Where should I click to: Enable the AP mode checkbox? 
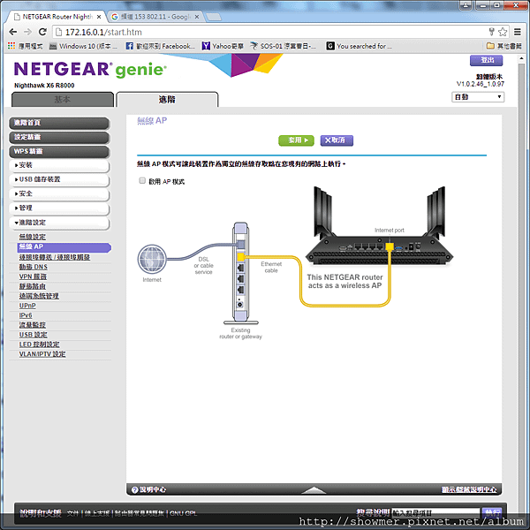coord(142,181)
